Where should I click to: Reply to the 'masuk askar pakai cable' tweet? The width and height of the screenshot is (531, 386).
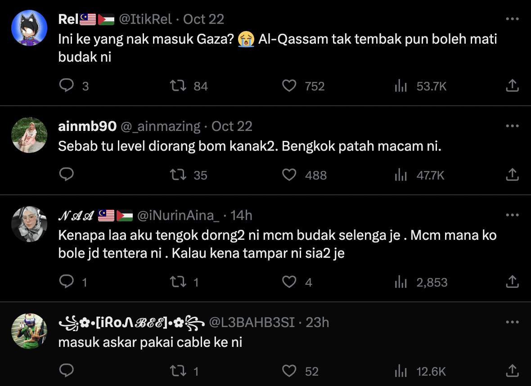(67, 371)
